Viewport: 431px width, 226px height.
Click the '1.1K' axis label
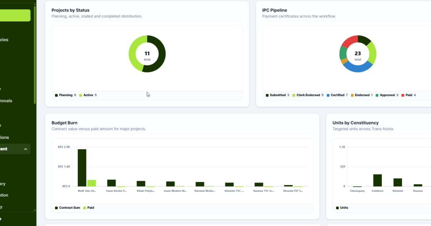pyautogui.click(x=342, y=147)
